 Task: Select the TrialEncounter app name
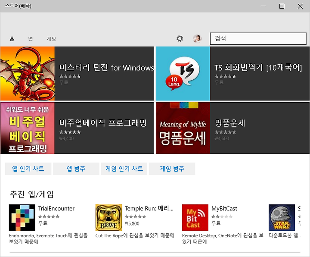click(x=56, y=209)
